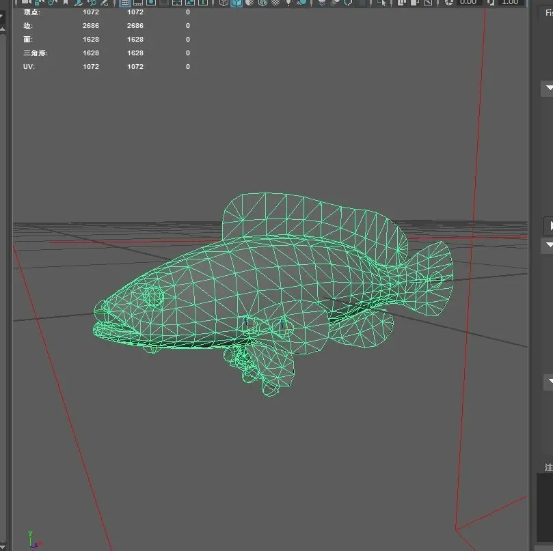Toggle 2D pan/zoom magnifier icon
Screen dimensions: 553x551
tap(92, 3)
